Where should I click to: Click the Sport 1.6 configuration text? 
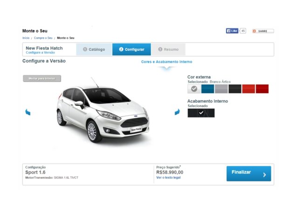(35, 172)
